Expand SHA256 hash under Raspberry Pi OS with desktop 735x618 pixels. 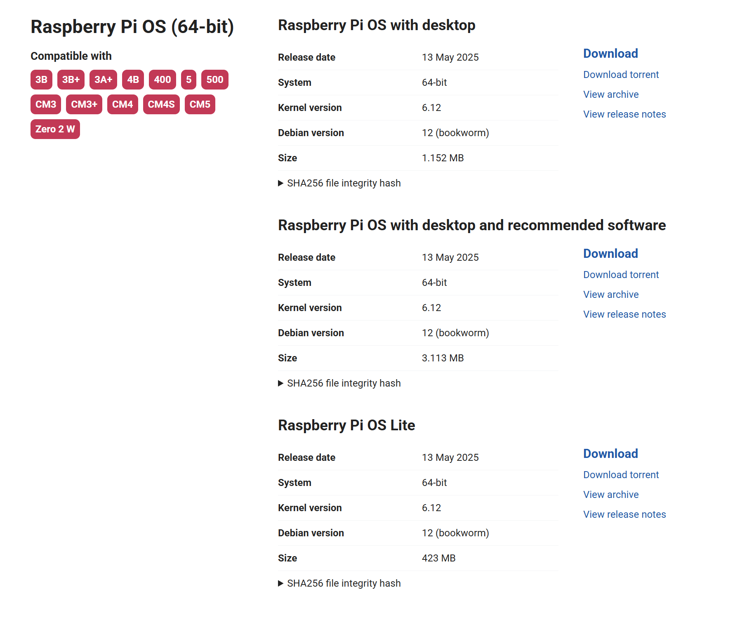pyautogui.click(x=339, y=183)
